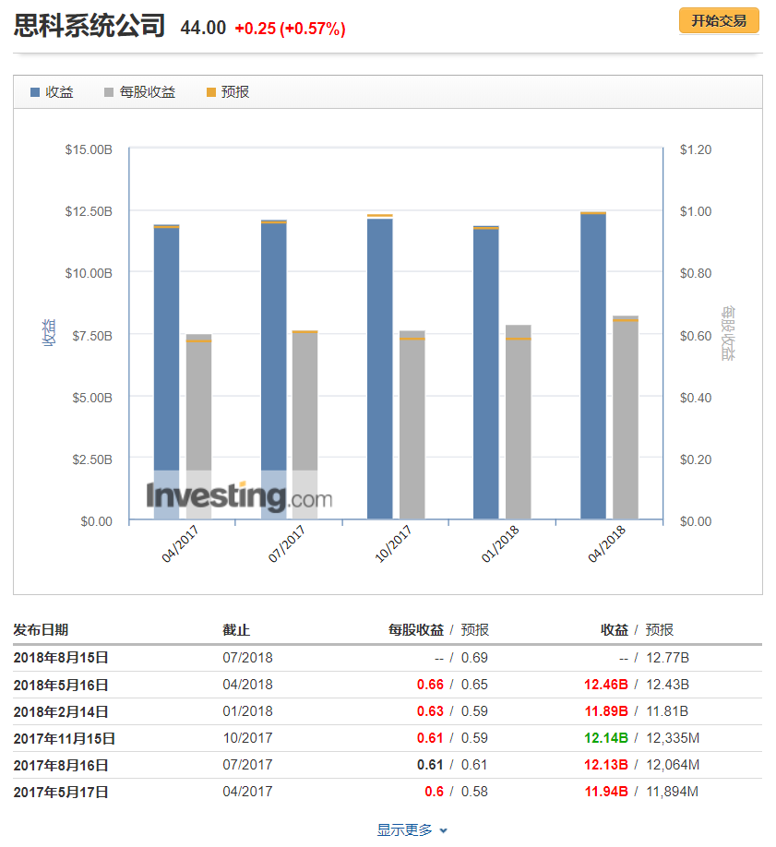
Task: Click the stock price 44.00
Action: click(x=203, y=28)
